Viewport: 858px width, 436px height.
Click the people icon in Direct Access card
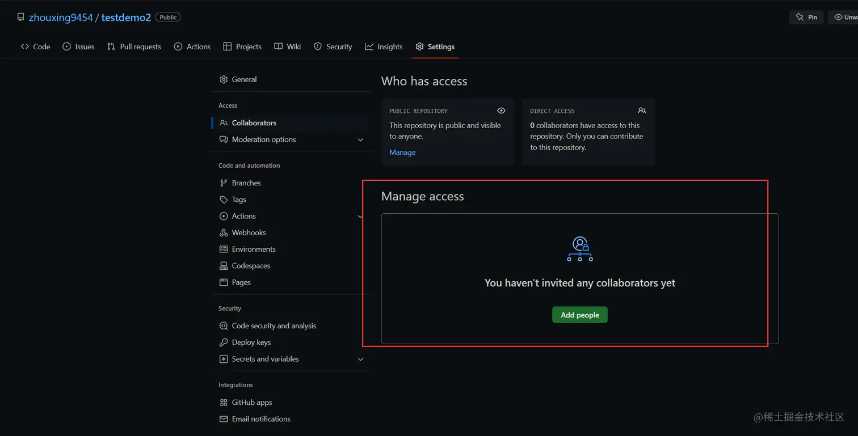[x=642, y=111]
